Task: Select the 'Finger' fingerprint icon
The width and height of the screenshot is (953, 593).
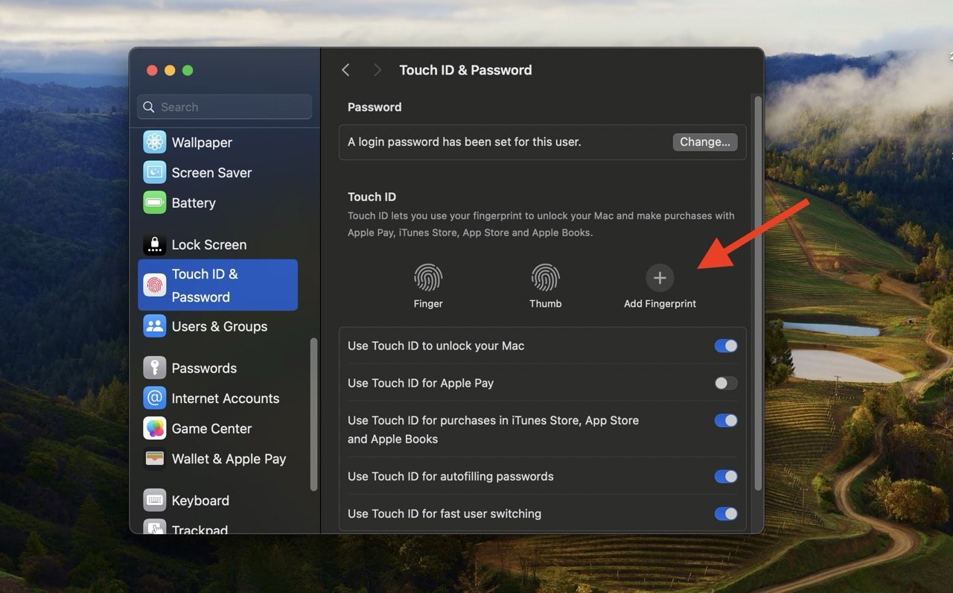Action: click(428, 279)
